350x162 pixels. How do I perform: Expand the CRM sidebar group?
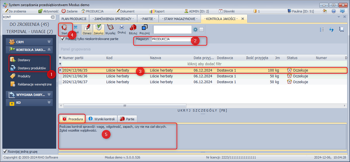49,42
